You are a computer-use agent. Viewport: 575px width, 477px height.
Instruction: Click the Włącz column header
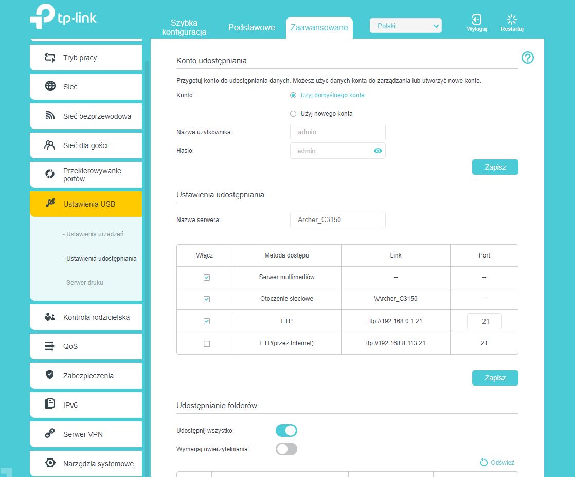point(204,255)
